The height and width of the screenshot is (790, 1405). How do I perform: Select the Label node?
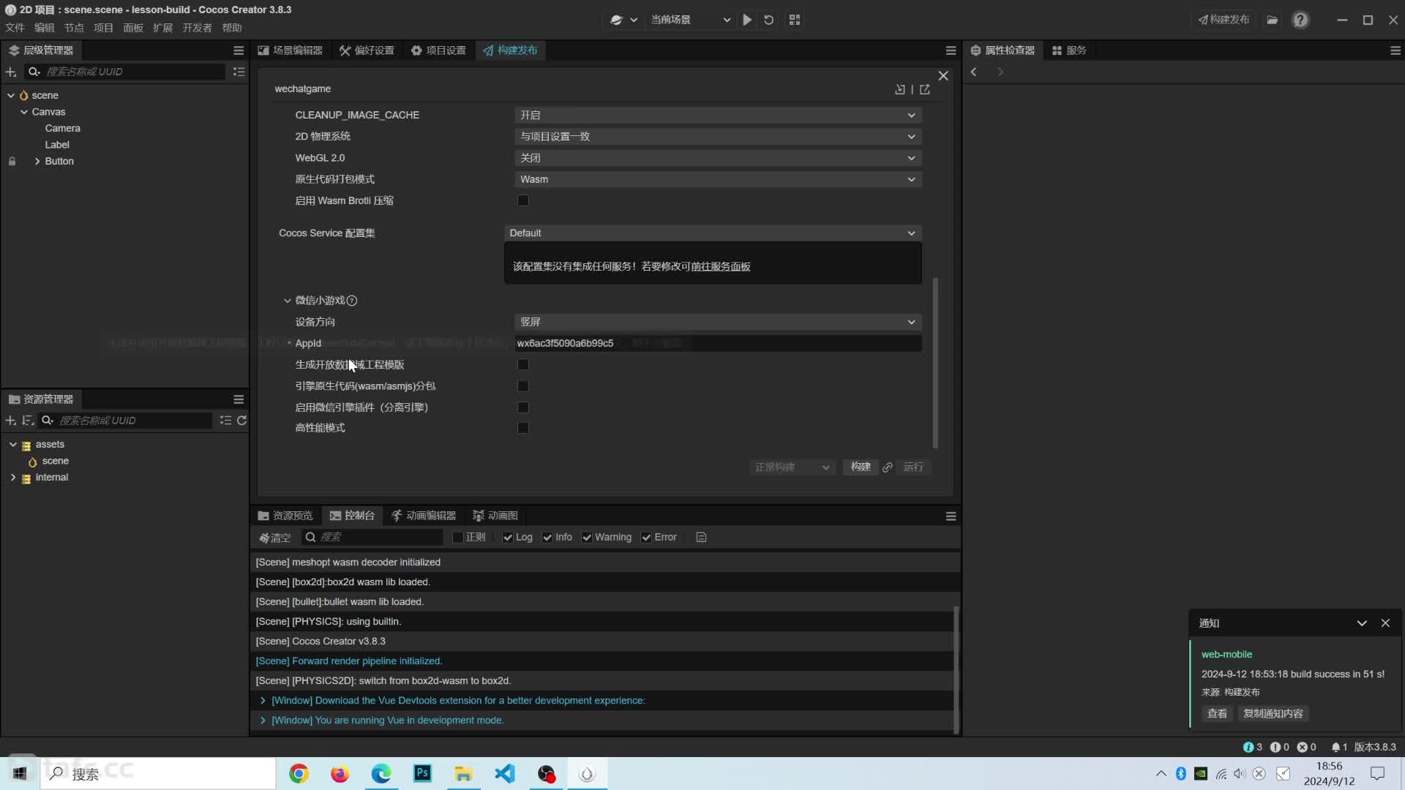click(x=57, y=145)
